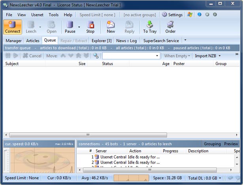Click the NewsLeecher title bar app icon
Screen dimensions: 243x185
pyautogui.click(x=6, y=5)
